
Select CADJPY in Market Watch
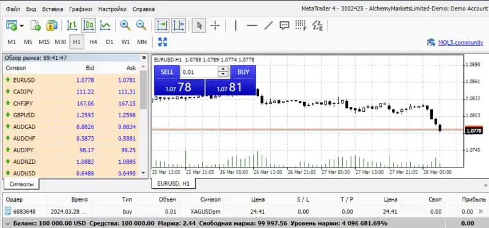click(71, 92)
